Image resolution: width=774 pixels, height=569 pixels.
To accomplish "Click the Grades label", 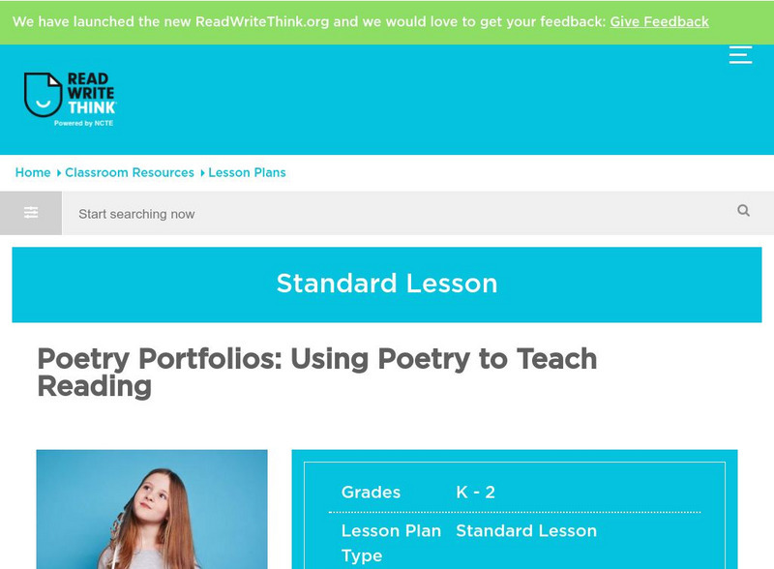I will coord(371,493).
